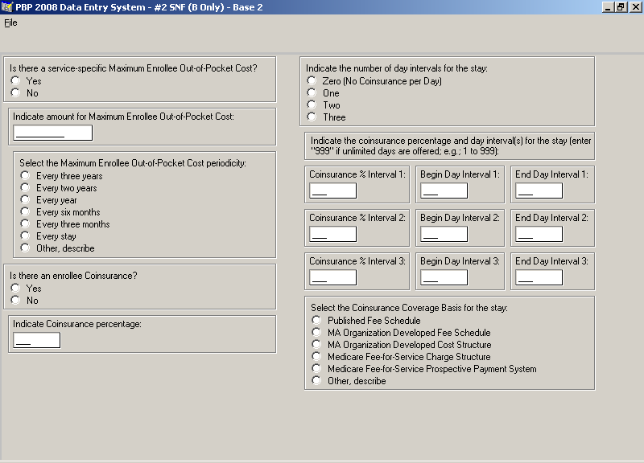Select 'Every stay' periodicity radio button
Screen dimensions: 644x463
coord(26,236)
